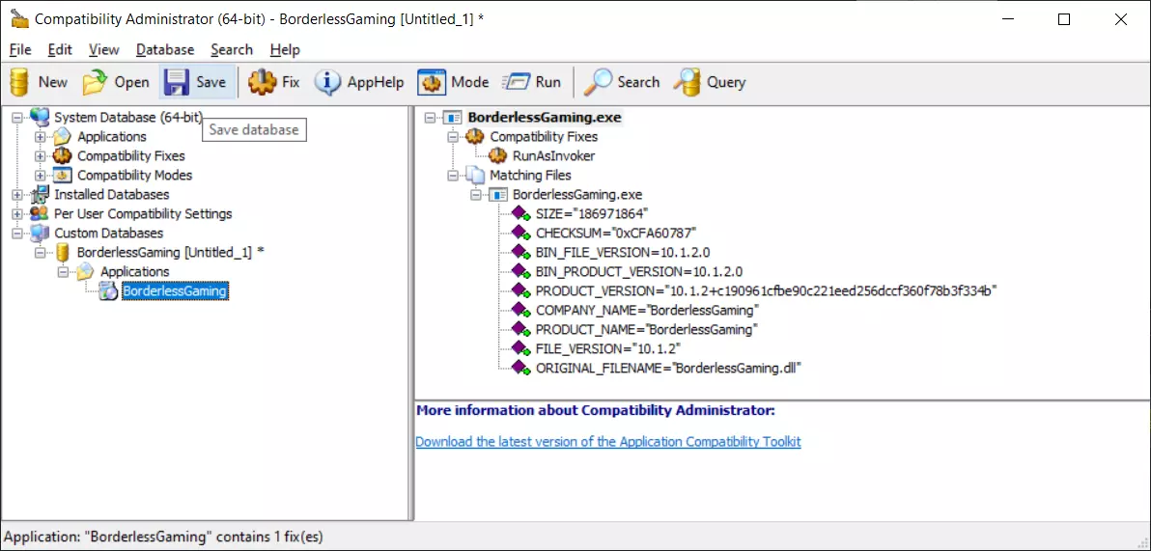Open Search from the toolbar

pos(599,82)
